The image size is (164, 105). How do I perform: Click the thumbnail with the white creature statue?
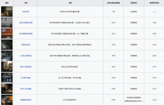tap(7, 45)
